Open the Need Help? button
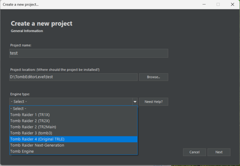 tap(153, 102)
